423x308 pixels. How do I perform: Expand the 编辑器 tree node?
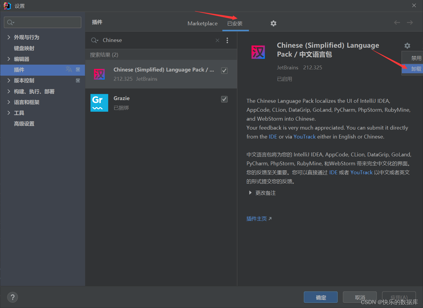(x=9, y=59)
